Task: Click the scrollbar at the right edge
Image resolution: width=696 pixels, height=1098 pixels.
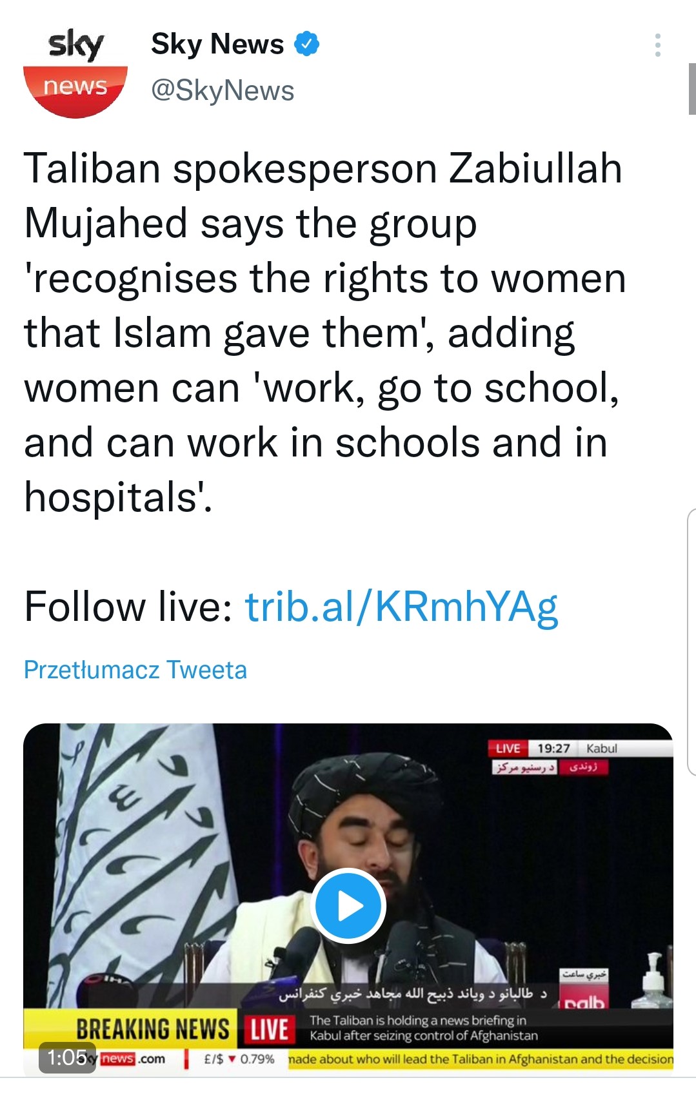Action: pos(691,89)
